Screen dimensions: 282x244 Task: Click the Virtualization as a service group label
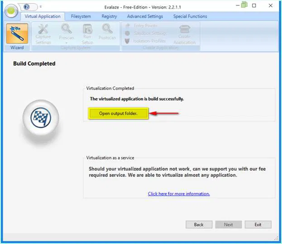pyautogui.click(x=110, y=158)
